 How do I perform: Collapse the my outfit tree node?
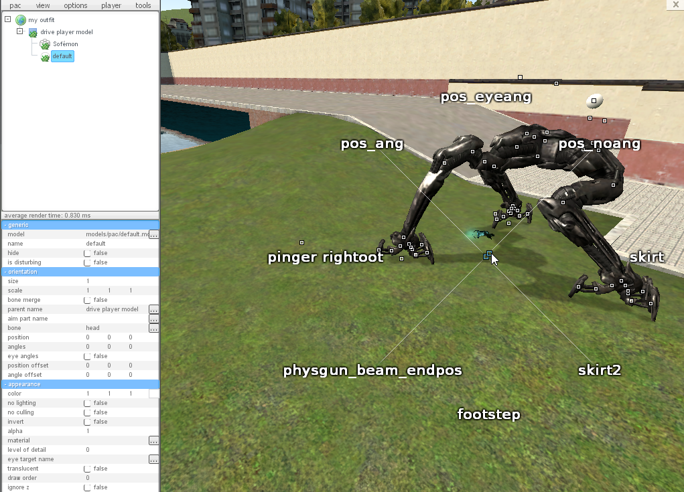(x=7, y=19)
